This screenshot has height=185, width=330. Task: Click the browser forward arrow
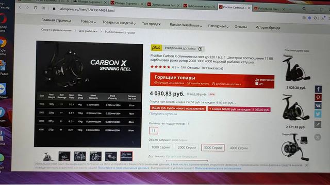coord(27,7)
